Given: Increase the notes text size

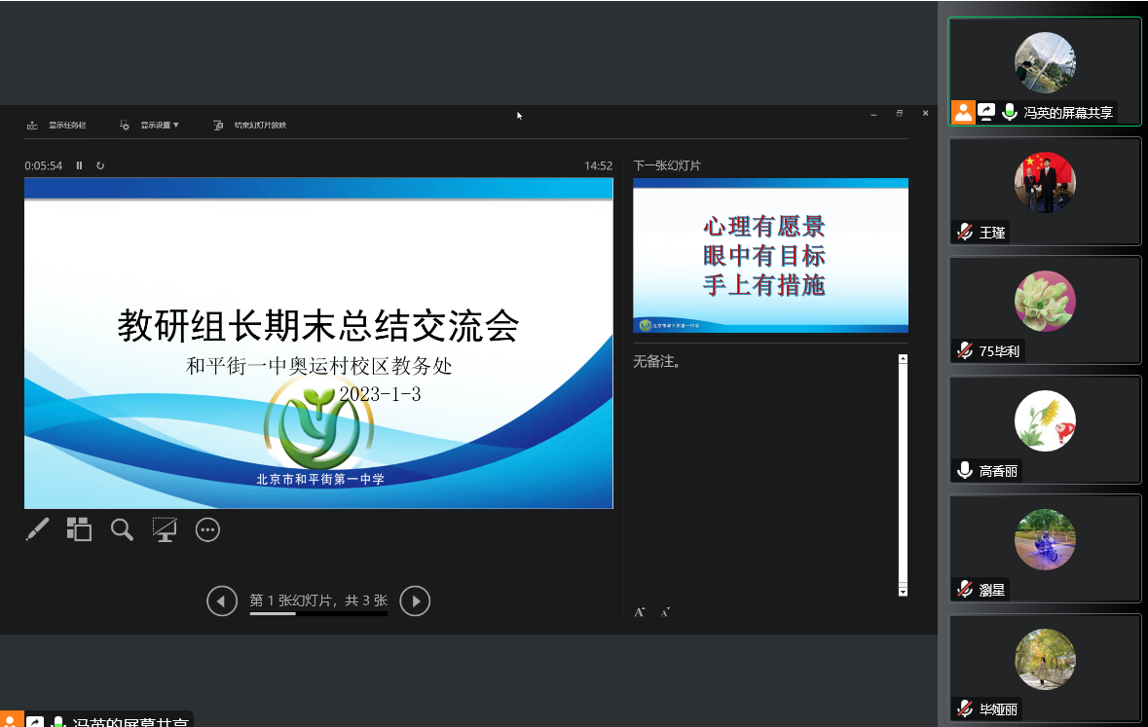Looking at the screenshot, I should [x=640, y=612].
